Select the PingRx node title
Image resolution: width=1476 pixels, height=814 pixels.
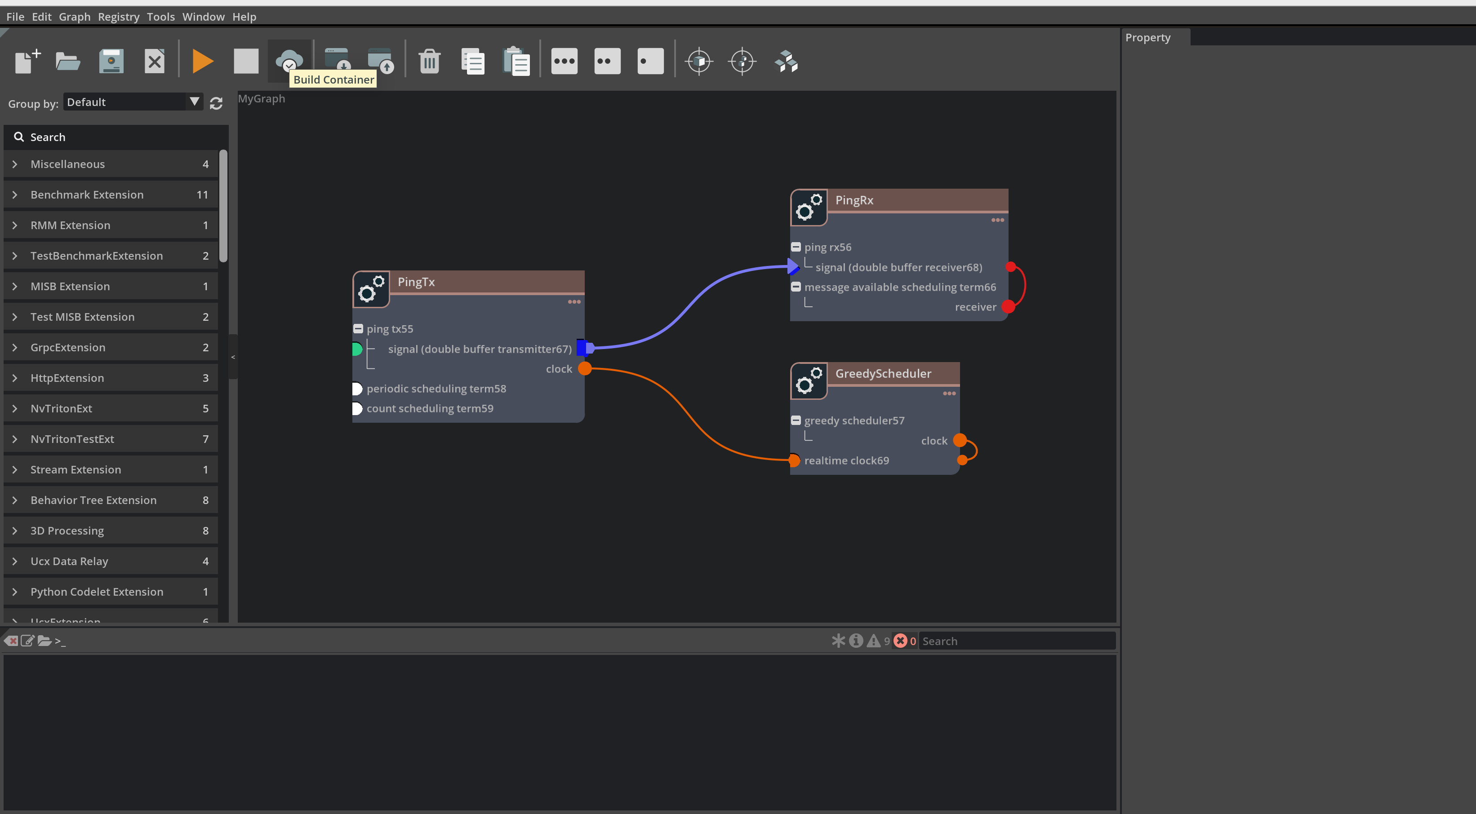tap(854, 200)
